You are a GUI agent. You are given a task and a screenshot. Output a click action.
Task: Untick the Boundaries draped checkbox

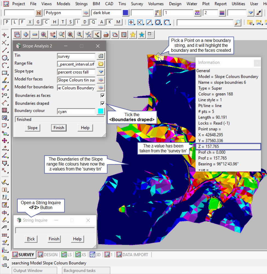click(102, 103)
